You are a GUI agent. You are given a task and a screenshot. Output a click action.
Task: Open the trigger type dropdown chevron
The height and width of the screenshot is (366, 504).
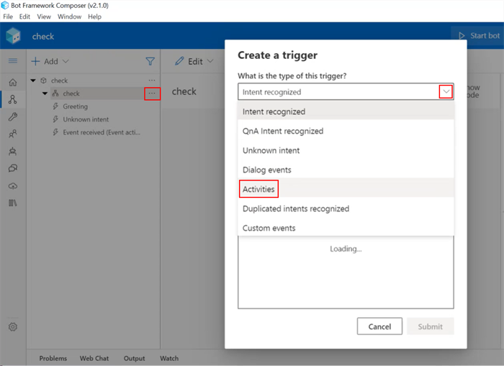click(x=446, y=92)
